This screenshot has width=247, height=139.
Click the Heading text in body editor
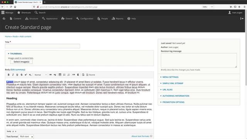click(x=12, y=98)
